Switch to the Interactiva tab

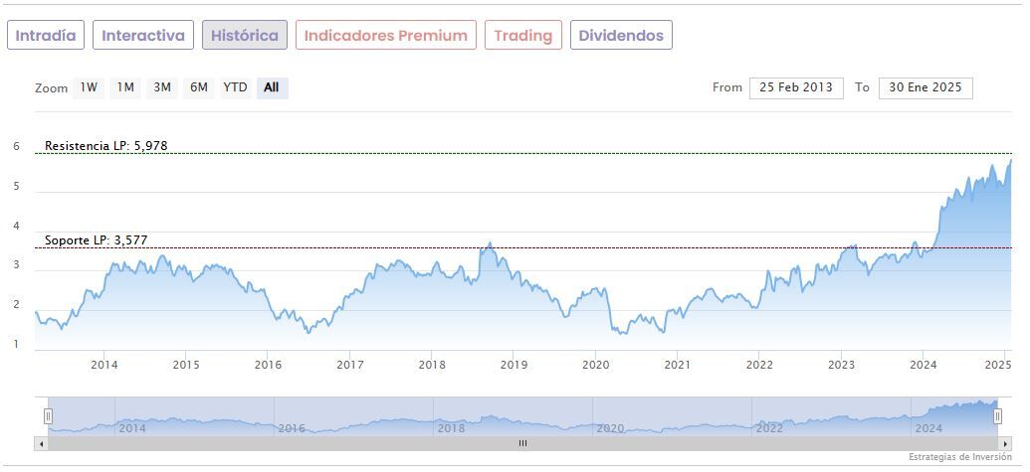tap(143, 36)
